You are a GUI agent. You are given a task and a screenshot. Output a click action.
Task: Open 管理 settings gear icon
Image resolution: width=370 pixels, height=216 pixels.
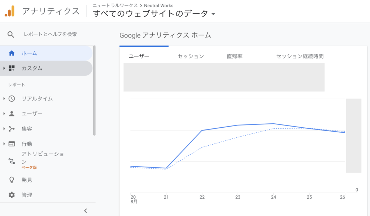[11, 195]
